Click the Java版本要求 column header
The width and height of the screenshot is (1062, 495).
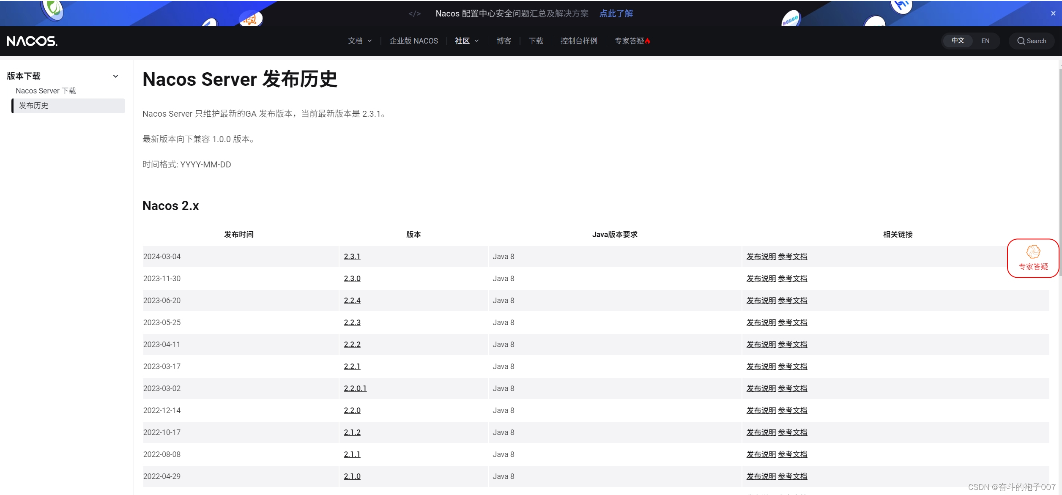click(615, 235)
